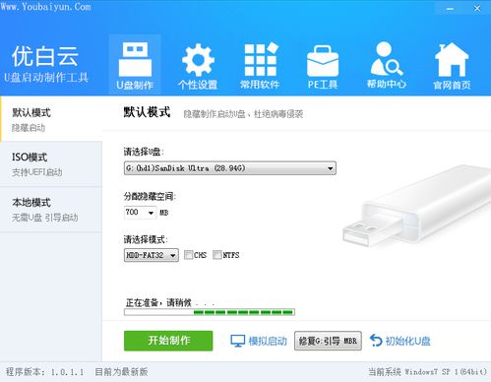
Task: Select the 默认模式 sidebar tab
Action: pos(51,119)
